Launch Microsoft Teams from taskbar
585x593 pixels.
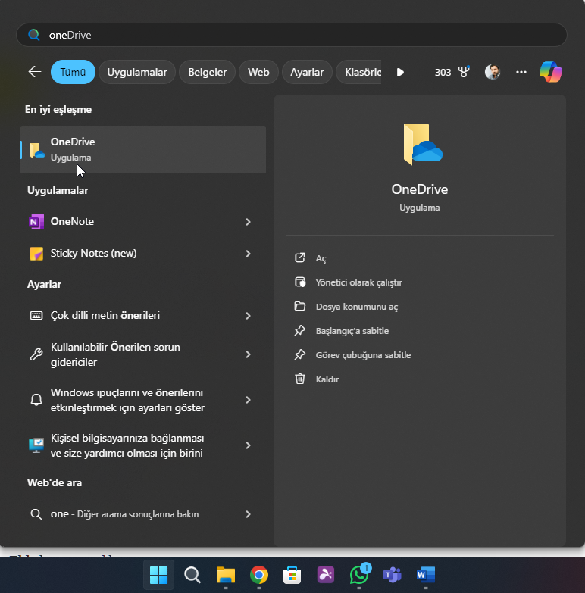pyautogui.click(x=392, y=576)
